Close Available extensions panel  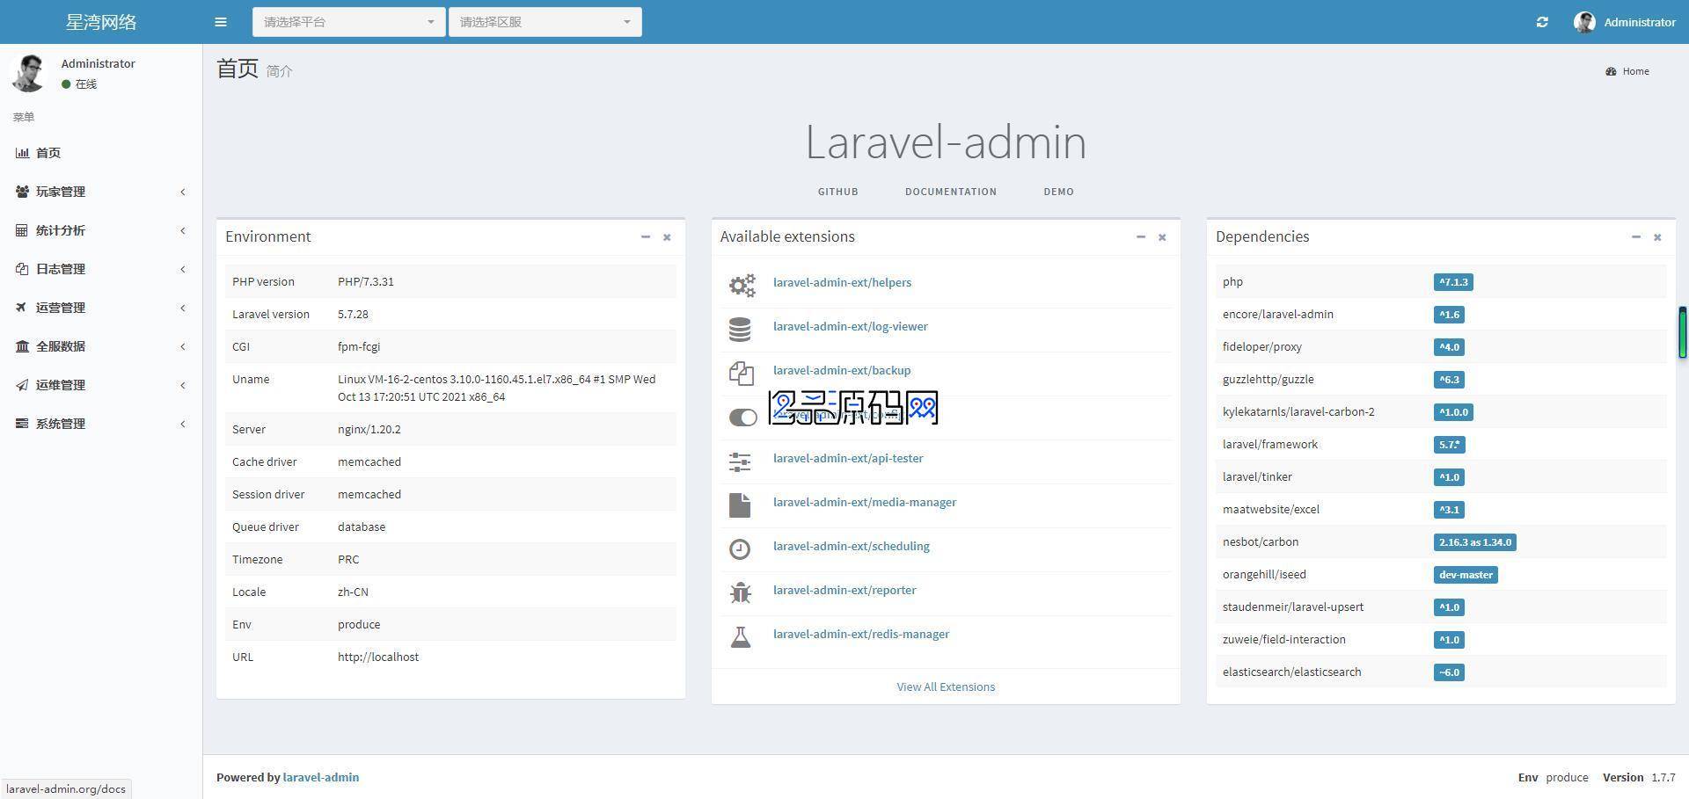coord(1162,236)
